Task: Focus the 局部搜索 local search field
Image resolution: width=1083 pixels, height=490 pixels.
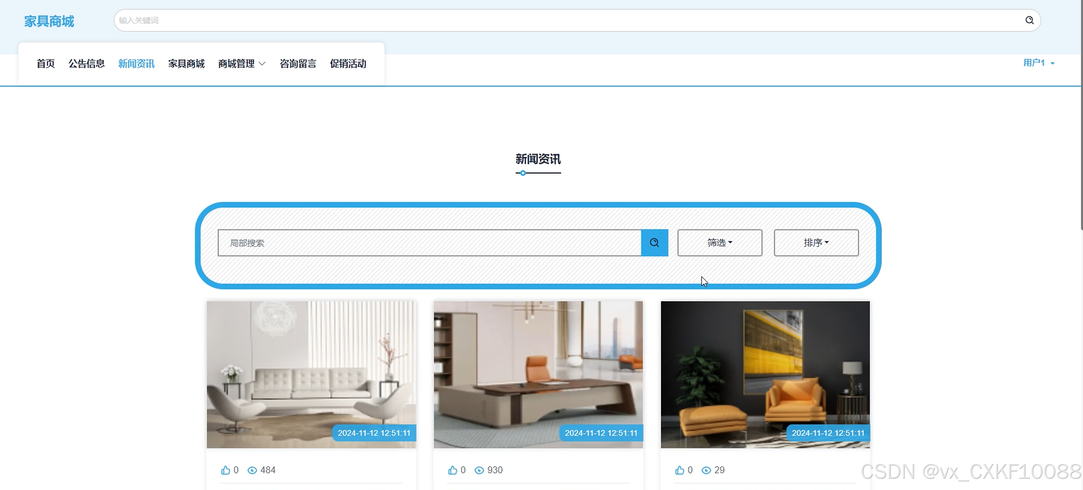Action: coord(429,242)
